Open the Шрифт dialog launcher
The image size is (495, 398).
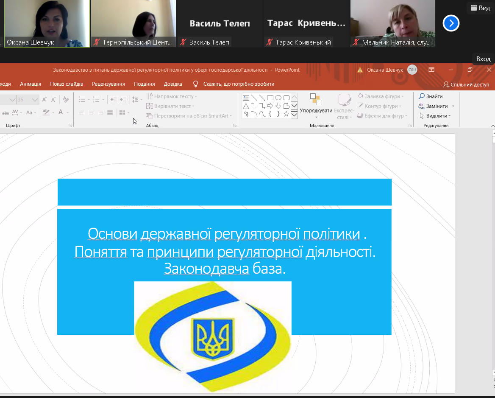(70, 126)
